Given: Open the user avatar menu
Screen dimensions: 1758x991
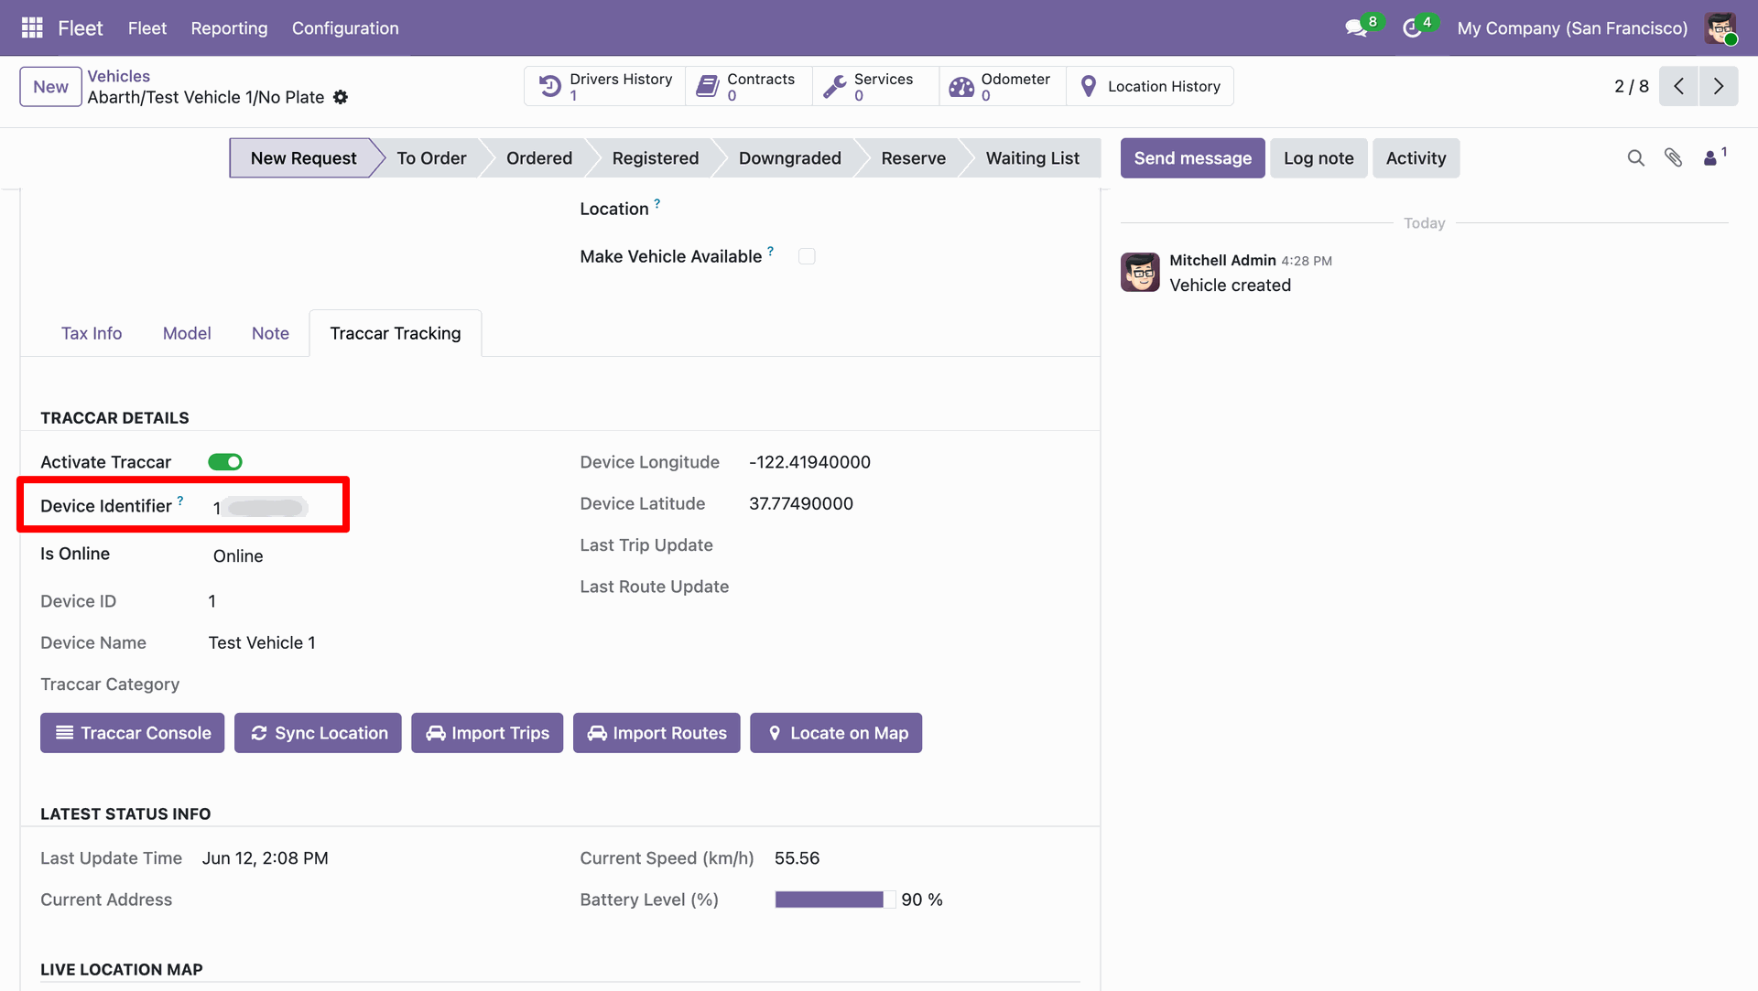Looking at the screenshot, I should pyautogui.click(x=1721, y=27).
